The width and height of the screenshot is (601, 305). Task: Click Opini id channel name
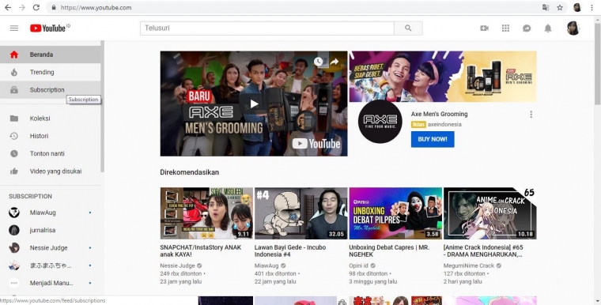tap(358, 265)
